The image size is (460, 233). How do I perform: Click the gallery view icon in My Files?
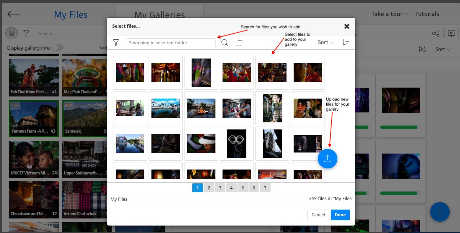click(11, 33)
